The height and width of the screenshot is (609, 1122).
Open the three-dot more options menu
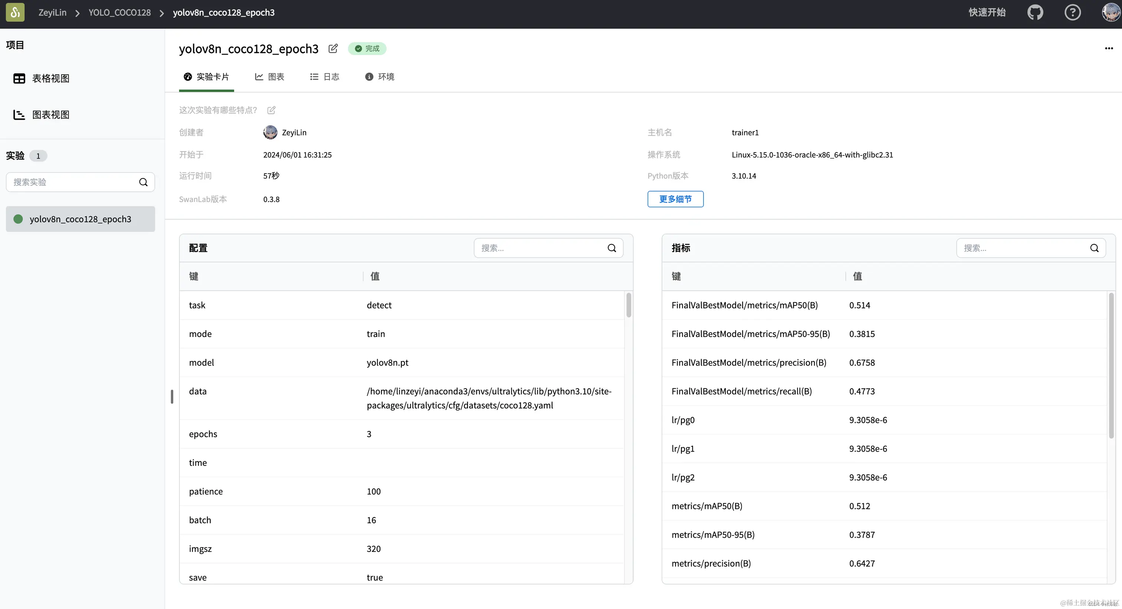tap(1109, 48)
